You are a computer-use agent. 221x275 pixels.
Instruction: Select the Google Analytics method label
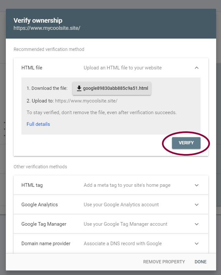[x=40, y=205]
